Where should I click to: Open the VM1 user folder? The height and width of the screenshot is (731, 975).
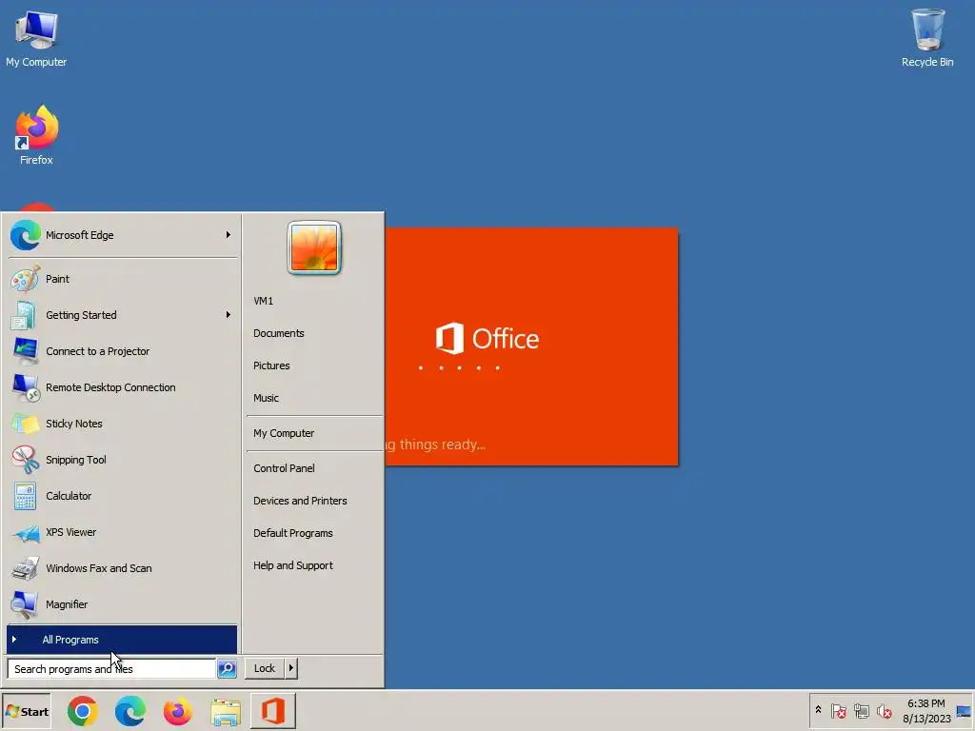click(x=314, y=301)
